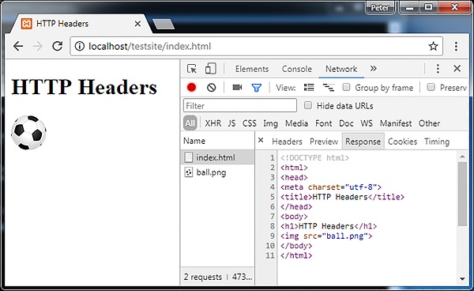Click the img src line in response
Viewport: 474px width, 291px height.
tap(326, 236)
